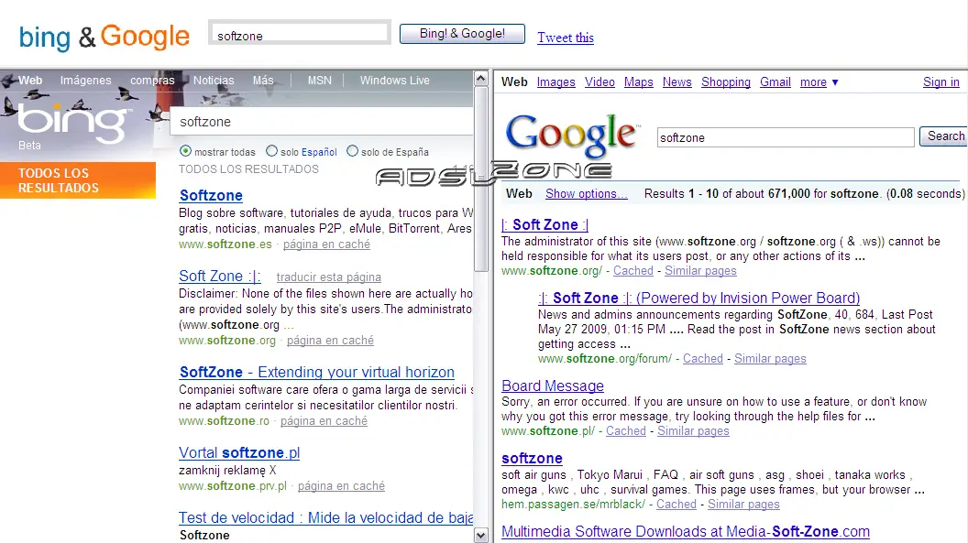968x543 pixels.
Task: Open Bing's Web tab
Action: (30, 81)
